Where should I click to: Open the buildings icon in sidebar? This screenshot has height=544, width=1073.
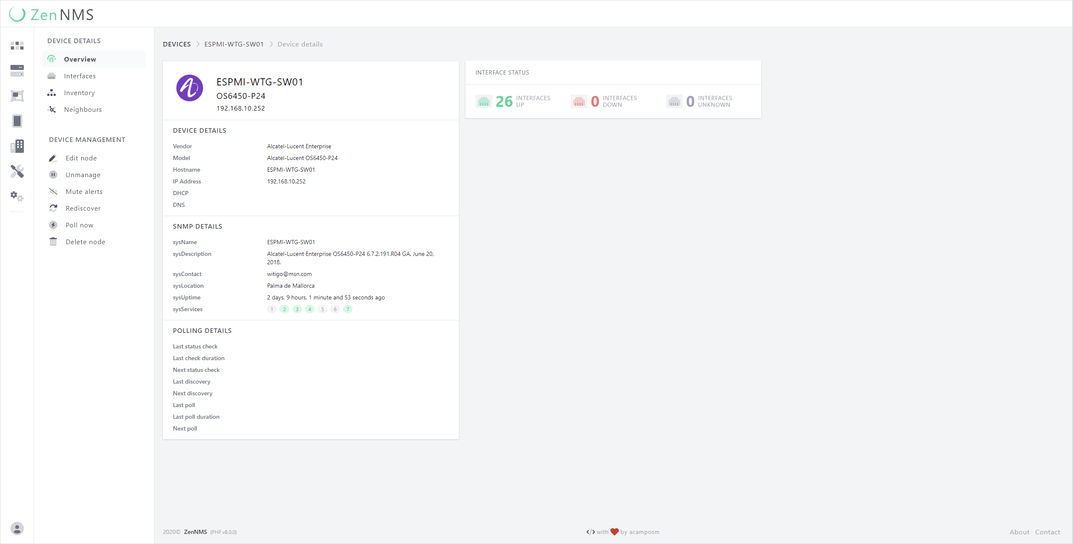pyautogui.click(x=17, y=146)
